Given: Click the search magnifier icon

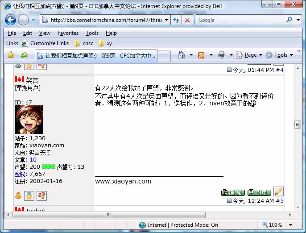Looking at the screenshot, I should click(x=289, y=20).
